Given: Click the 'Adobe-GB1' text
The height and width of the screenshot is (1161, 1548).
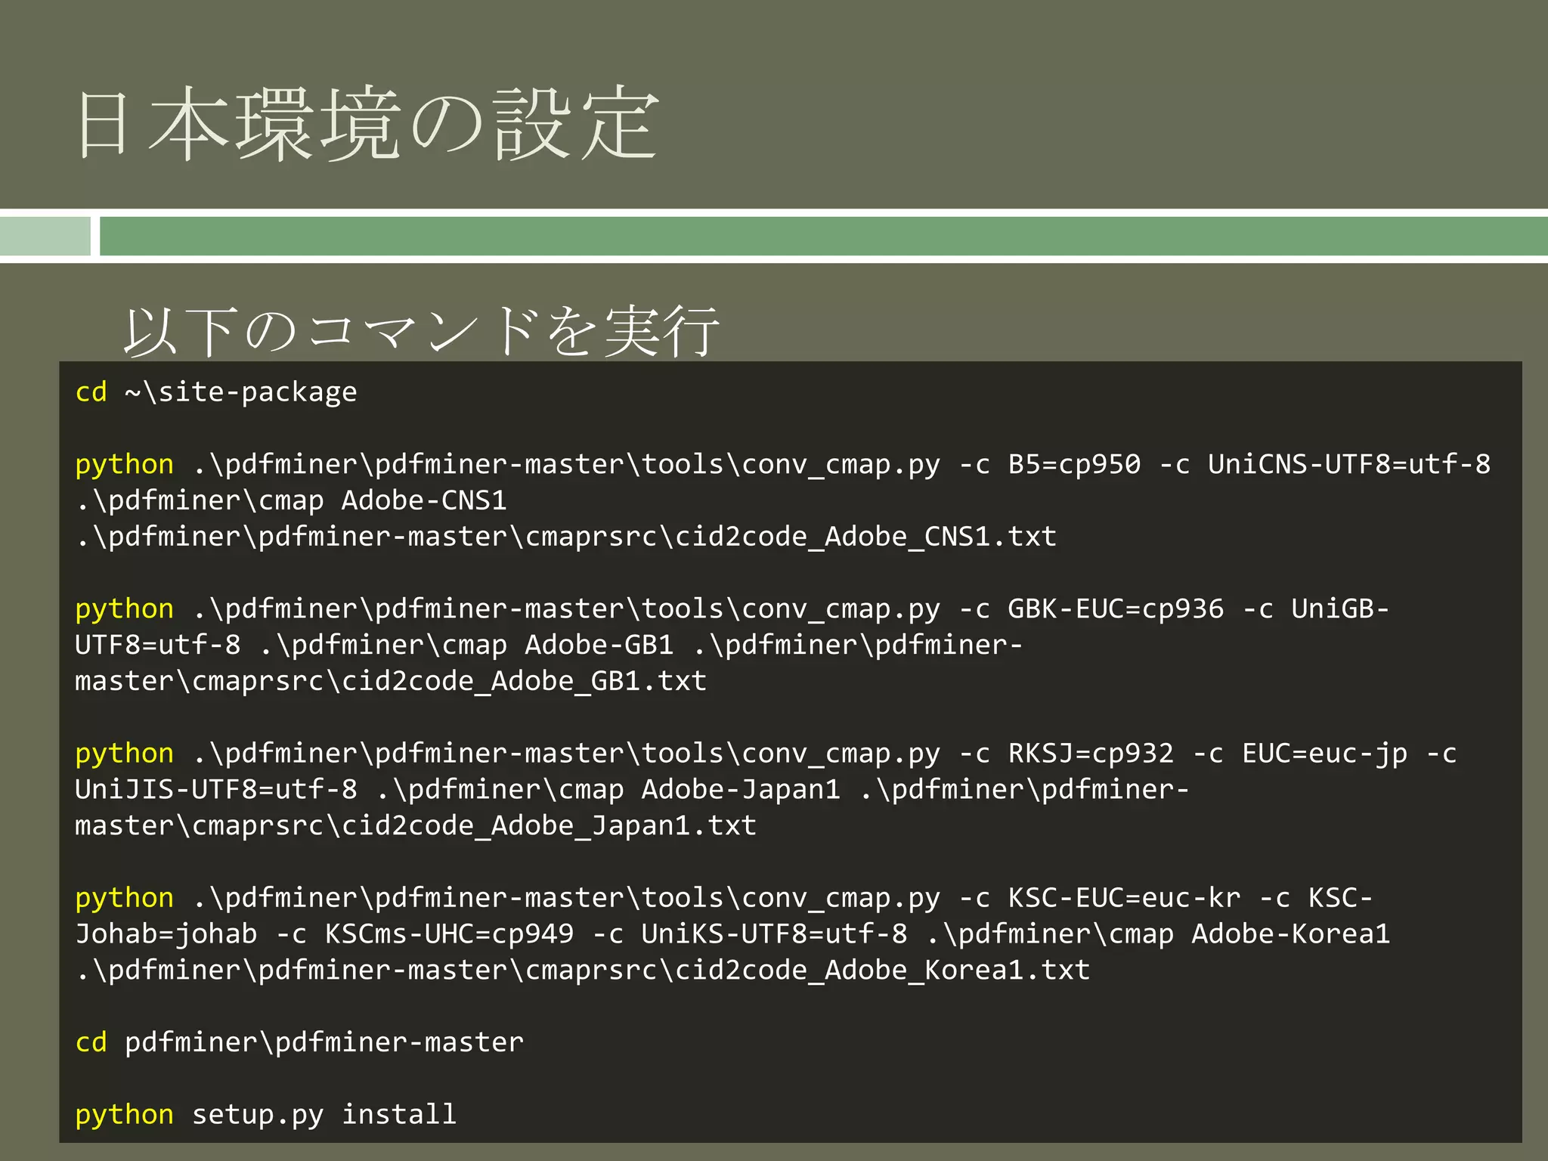Looking at the screenshot, I should (x=599, y=645).
